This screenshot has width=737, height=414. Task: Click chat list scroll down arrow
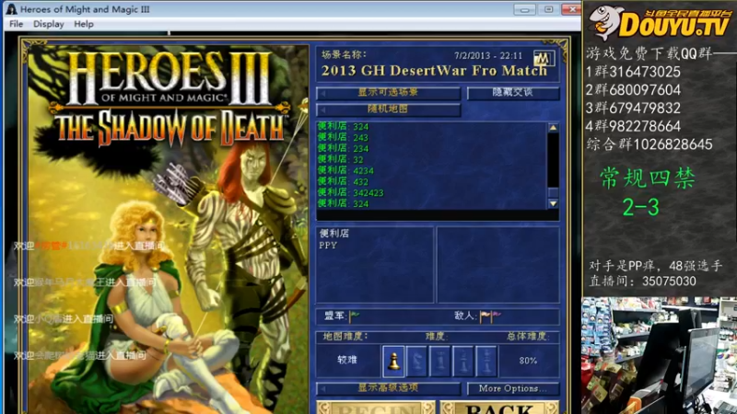554,203
